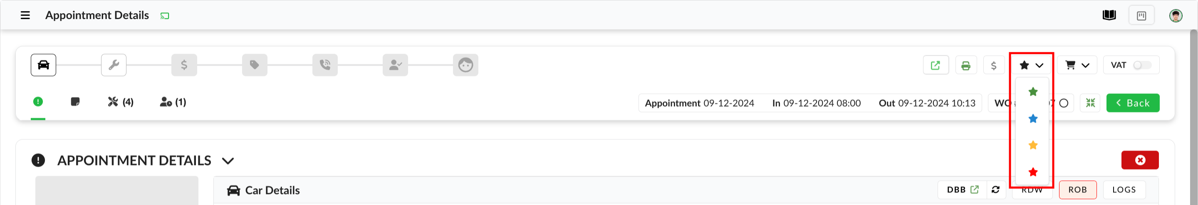Image resolution: width=1198 pixels, height=205 pixels.
Task: Open the hamburger navigation menu
Action: [25, 15]
